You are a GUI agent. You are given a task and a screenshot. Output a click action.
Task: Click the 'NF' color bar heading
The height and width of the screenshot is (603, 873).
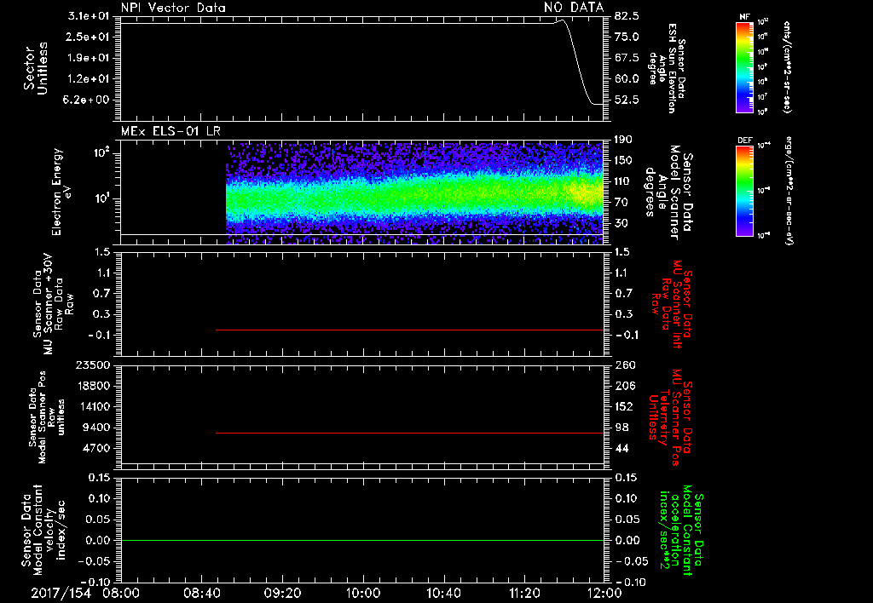744,17
